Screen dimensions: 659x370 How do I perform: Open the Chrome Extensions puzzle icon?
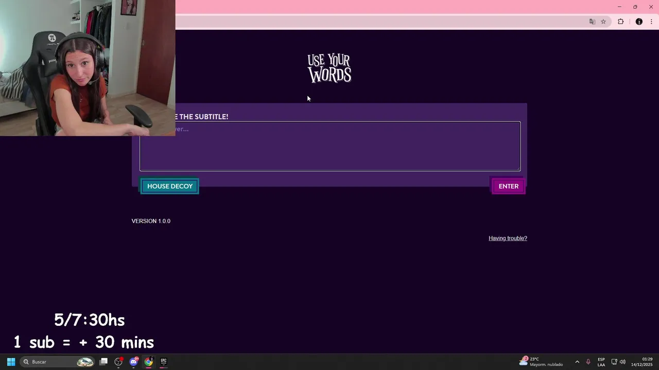620,22
